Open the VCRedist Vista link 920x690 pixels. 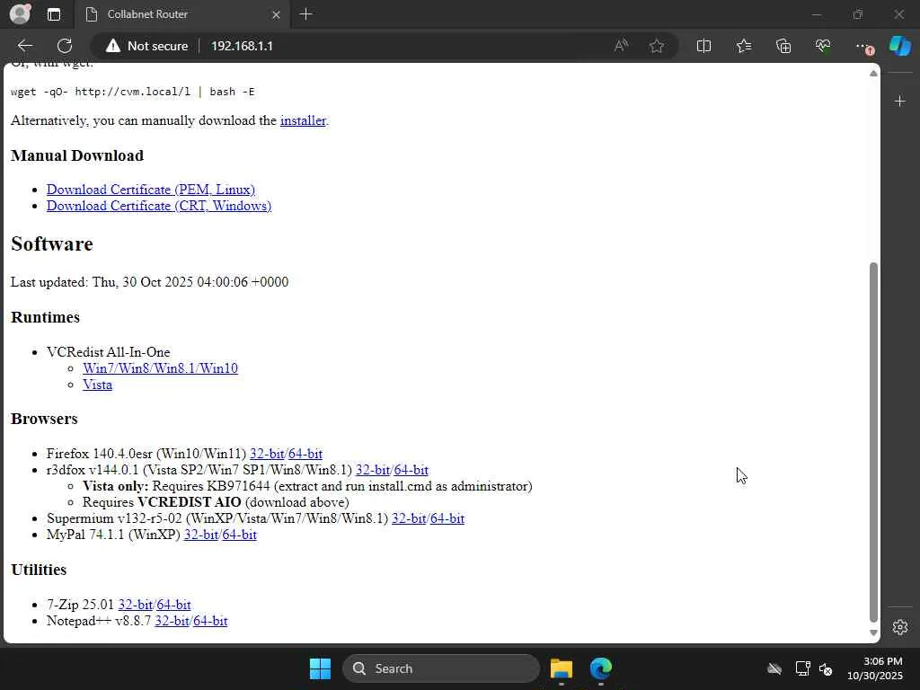coord(97,385)
